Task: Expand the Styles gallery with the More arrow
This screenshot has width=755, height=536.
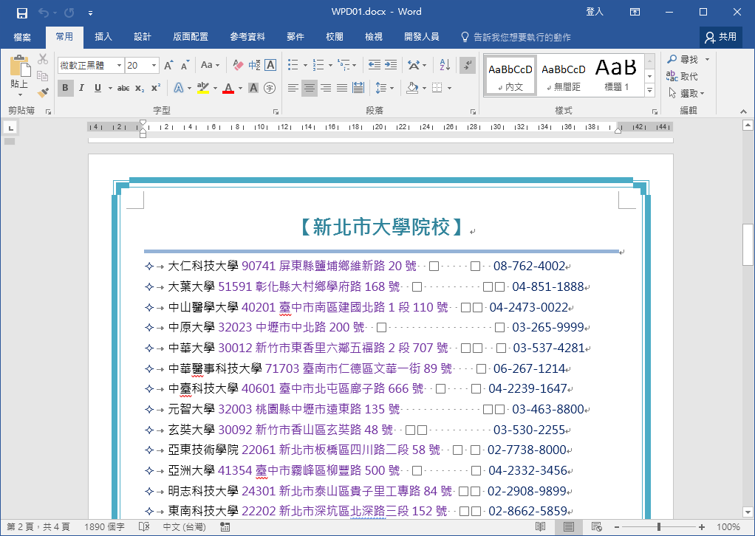Action: click(649, 90)
